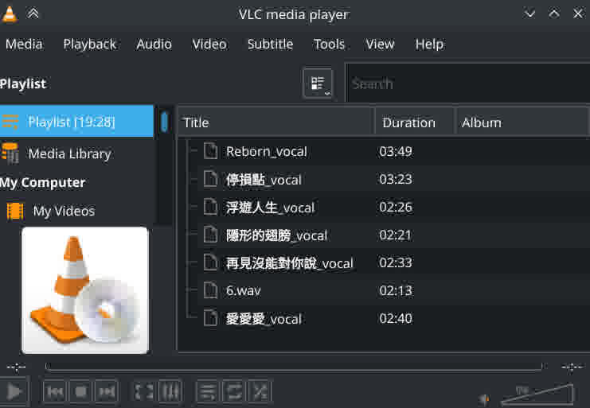
Task: Open the Tools menu
Action: tap(330, 45)
